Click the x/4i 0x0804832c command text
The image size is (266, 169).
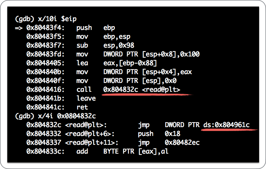(x=66, y=116)
